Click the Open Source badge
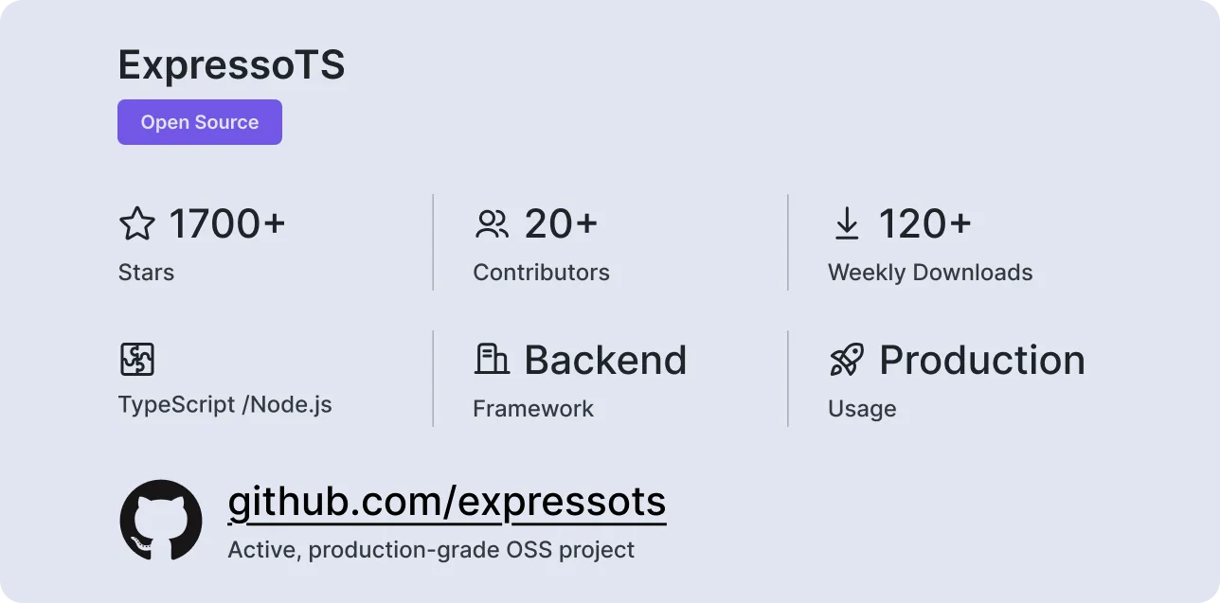The height and width of the screenshot is (603, 1220). pyautogui.click(x=200, y=122)
